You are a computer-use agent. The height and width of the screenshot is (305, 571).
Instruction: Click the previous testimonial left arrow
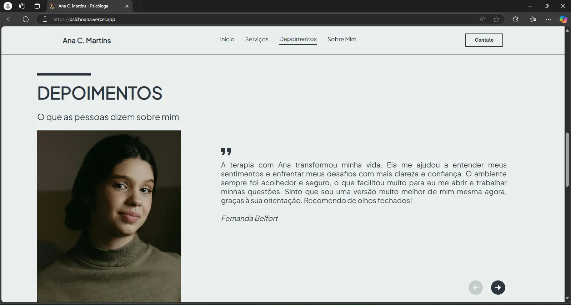coord(475,288)
